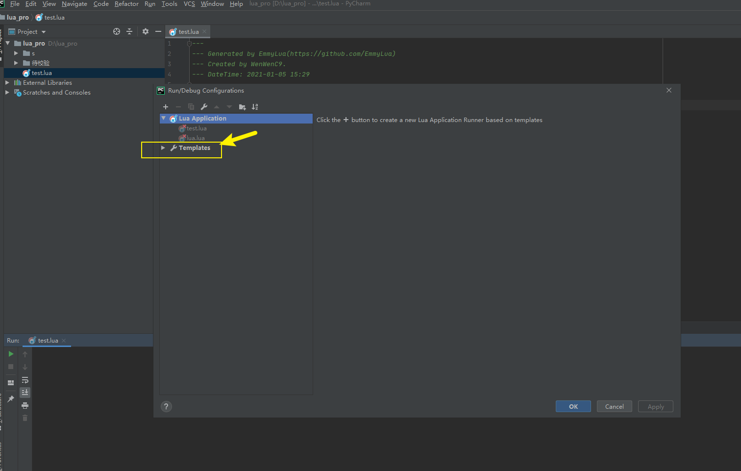Open the Code menu
Screen dimensions: 741x471
[x=101, y=4]
